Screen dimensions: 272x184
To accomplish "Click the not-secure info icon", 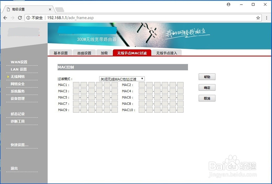I will pos(28,18).
